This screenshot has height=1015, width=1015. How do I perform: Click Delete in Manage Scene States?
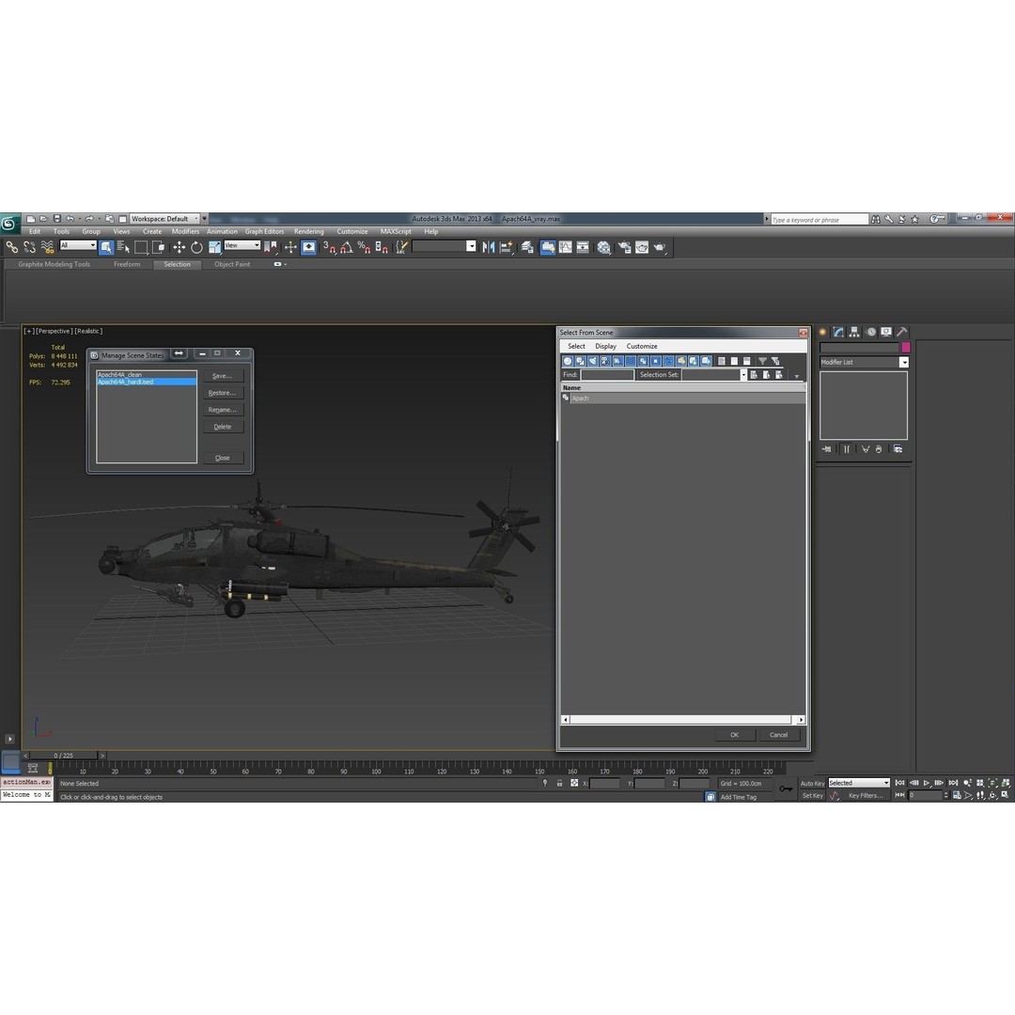[x=223, y=427]
